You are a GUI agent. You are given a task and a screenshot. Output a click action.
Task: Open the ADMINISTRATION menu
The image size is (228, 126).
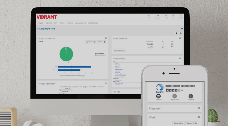[x=93, y=23]
